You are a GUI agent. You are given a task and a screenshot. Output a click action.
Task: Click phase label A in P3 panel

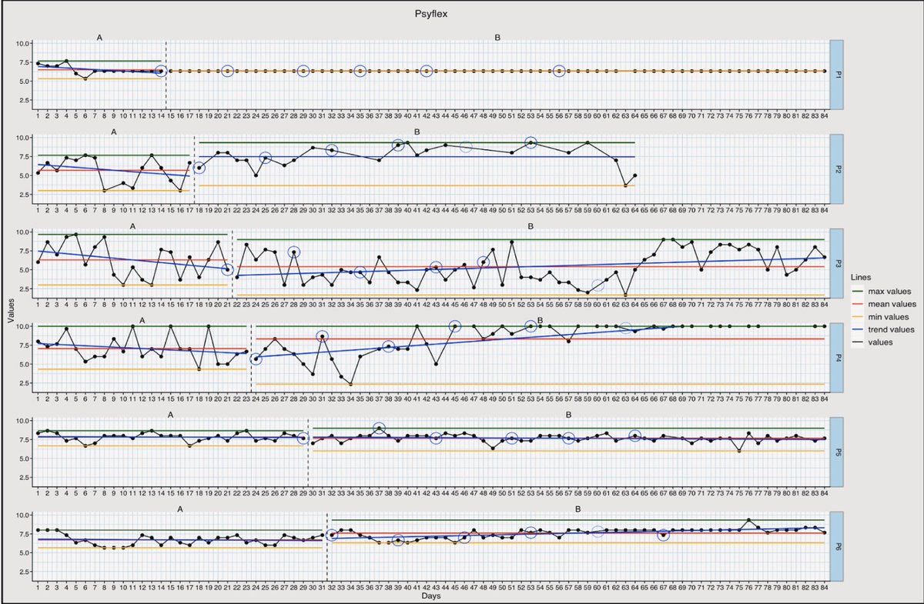click(x=132, y=226)
